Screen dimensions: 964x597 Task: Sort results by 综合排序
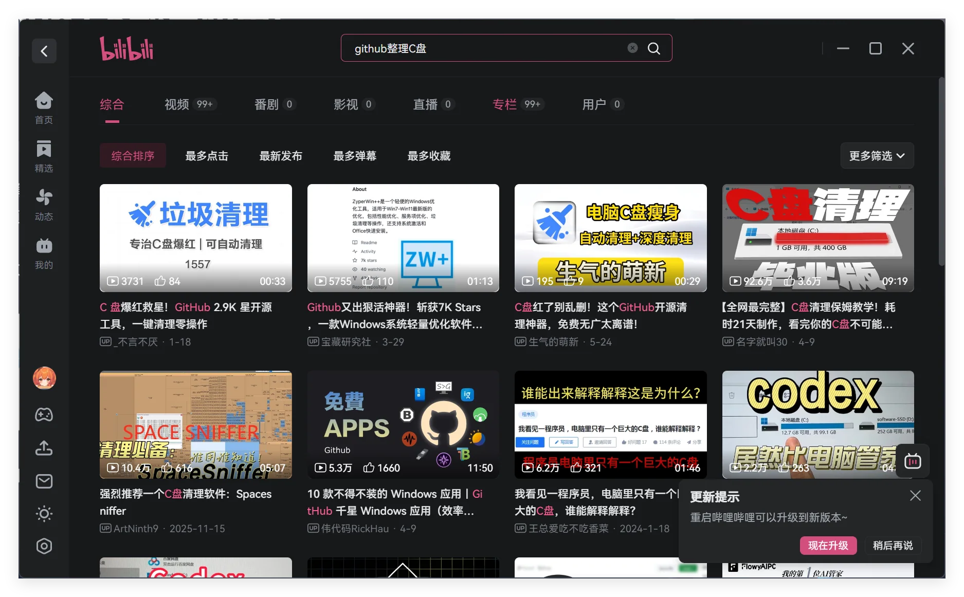coord(133,156)
